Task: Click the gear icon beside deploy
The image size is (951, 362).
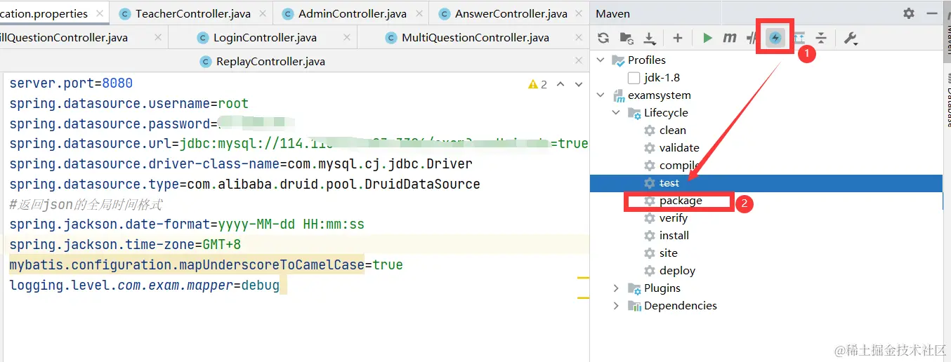Action: (650, 271)
